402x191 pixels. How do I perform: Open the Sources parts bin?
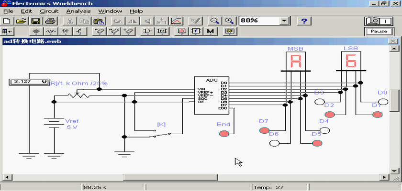pos(37,31)
